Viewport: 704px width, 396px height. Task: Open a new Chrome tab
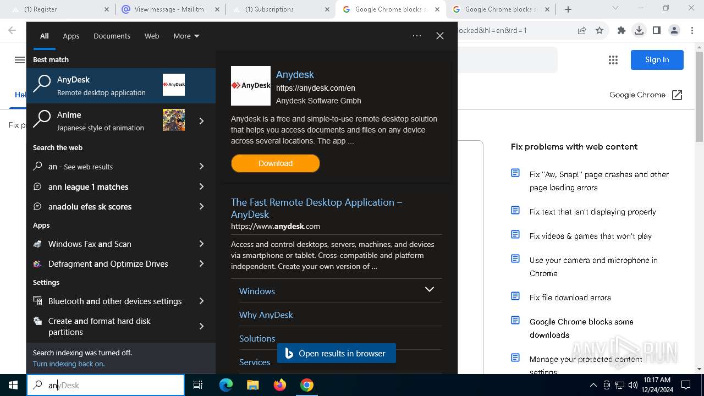coord(568,9)
